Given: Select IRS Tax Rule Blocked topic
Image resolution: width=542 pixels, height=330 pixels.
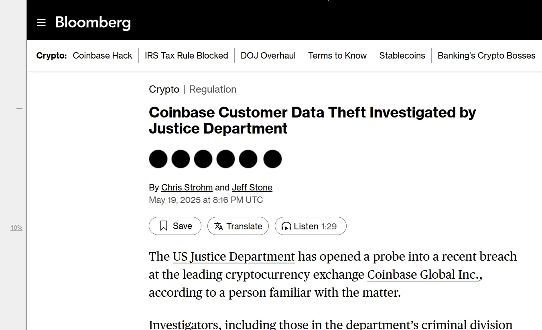Looking at the screenshot, I should (186, 56).
